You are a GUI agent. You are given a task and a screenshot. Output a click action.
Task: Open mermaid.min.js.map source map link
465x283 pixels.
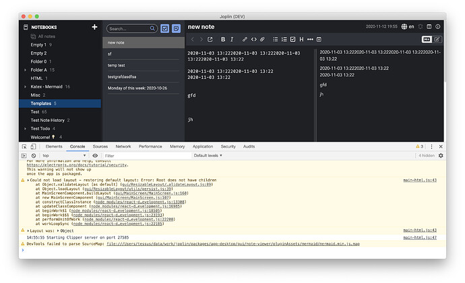(x=233, y=244)
